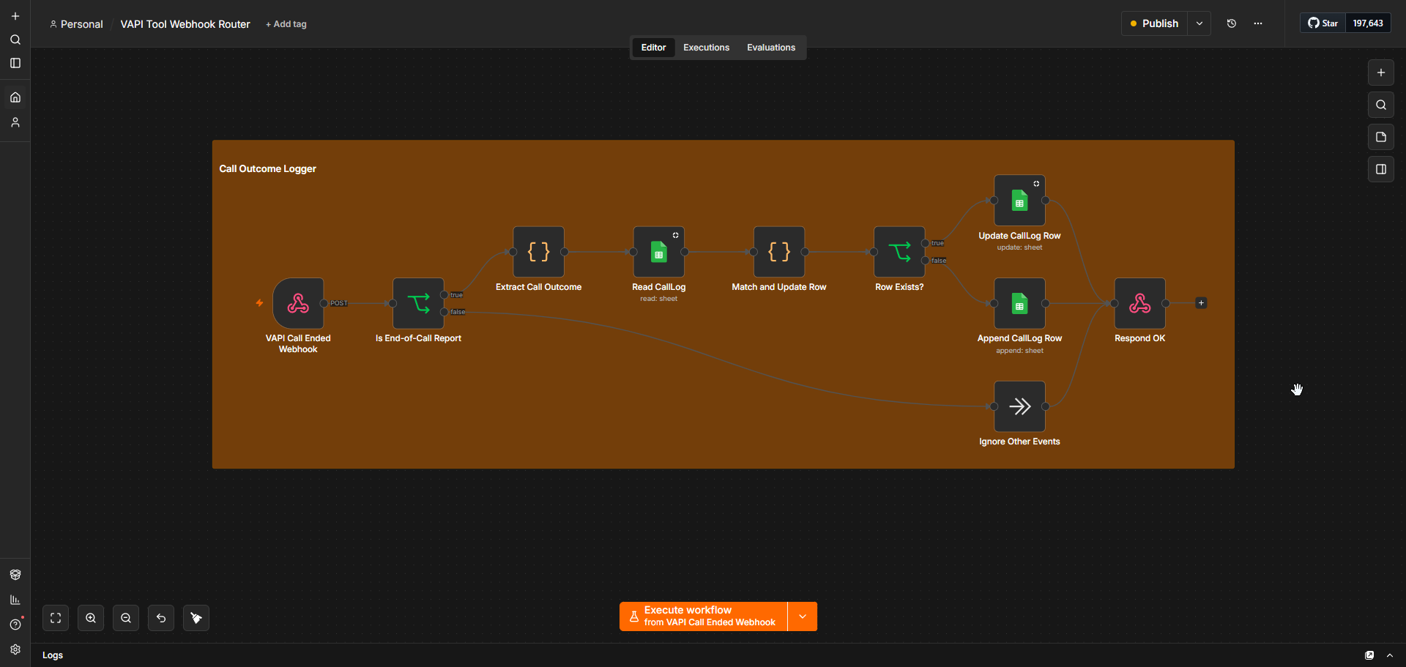
Task: Click plus connector after Respond OK
Action: (x=1201, y=303)
